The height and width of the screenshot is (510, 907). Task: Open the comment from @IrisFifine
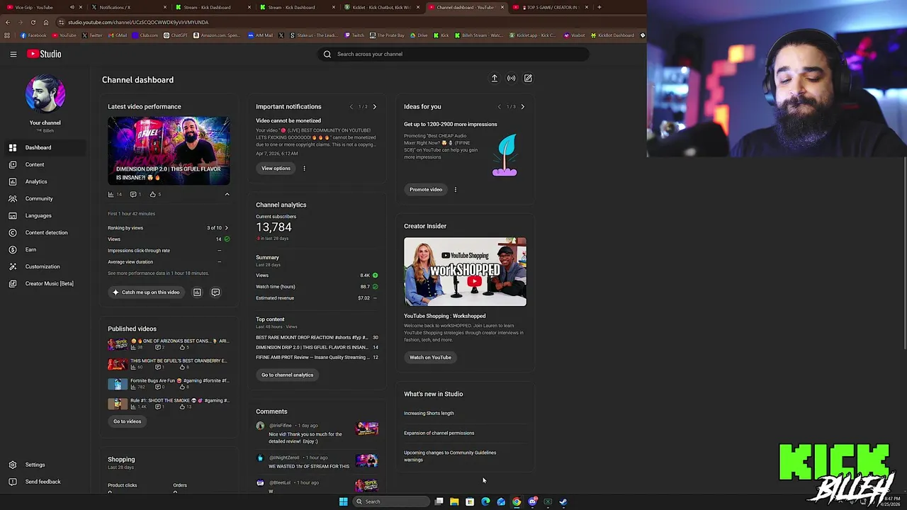pos(317,433)
